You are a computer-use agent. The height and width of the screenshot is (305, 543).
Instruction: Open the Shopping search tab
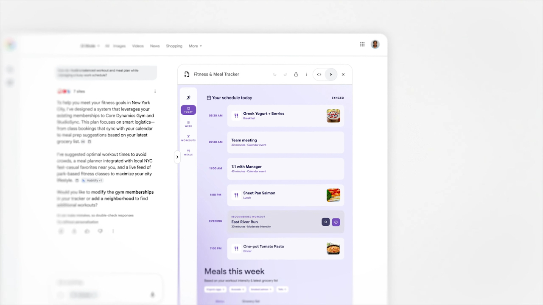174,46
